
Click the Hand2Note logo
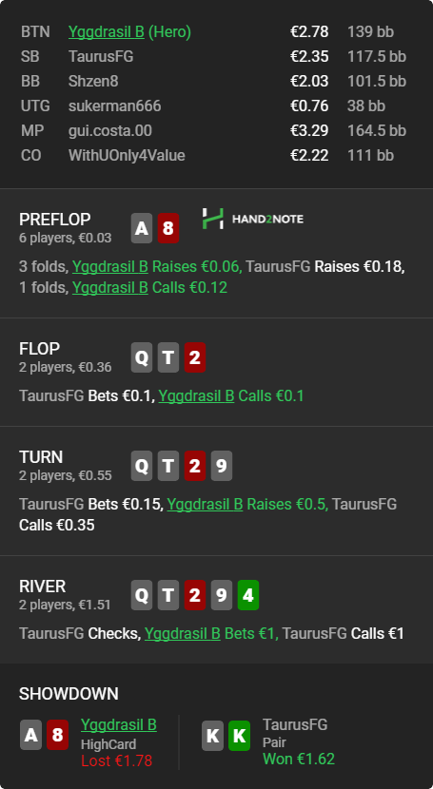(253, 219)
